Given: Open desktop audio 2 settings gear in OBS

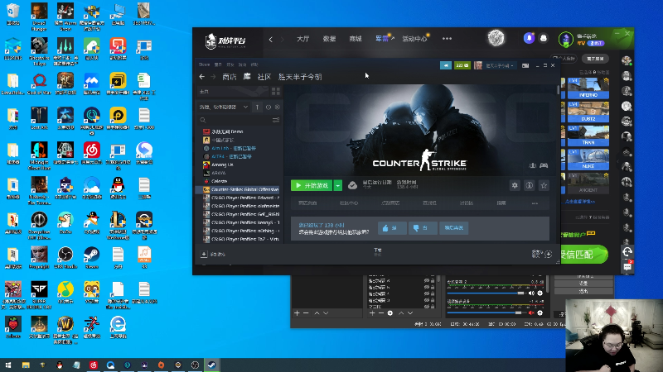Looking at the screenshot, I should click(540, 293).
